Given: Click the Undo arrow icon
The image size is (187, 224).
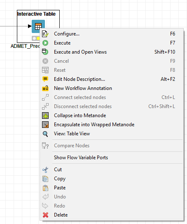Looking at the screenshot, I should [x=45, y=197].
